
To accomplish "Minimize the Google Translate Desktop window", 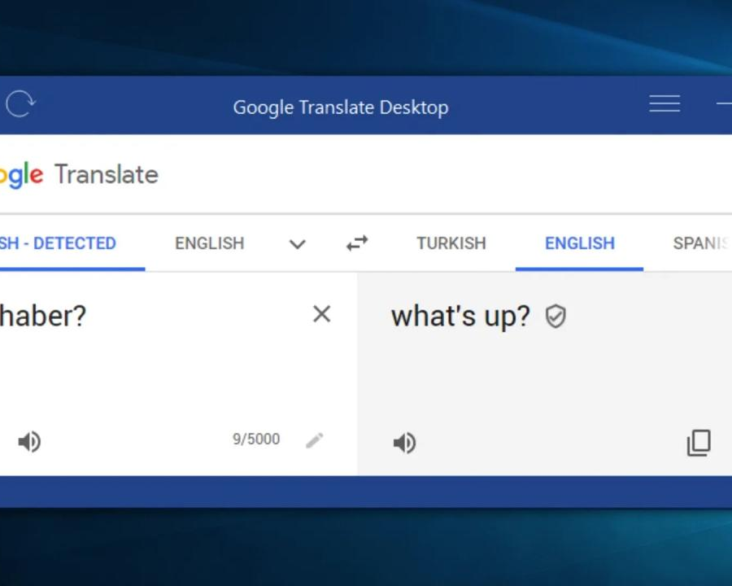I will point(724,103).
